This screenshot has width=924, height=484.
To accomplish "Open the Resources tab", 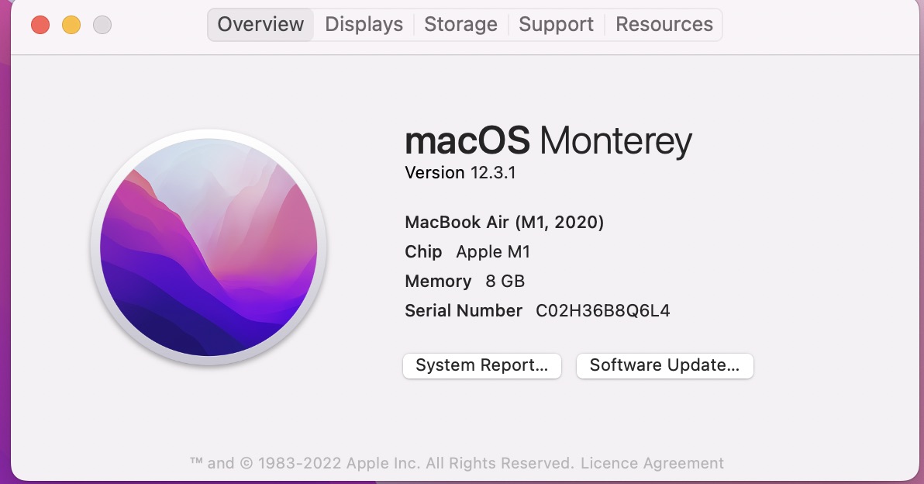I will click(664, 24).
